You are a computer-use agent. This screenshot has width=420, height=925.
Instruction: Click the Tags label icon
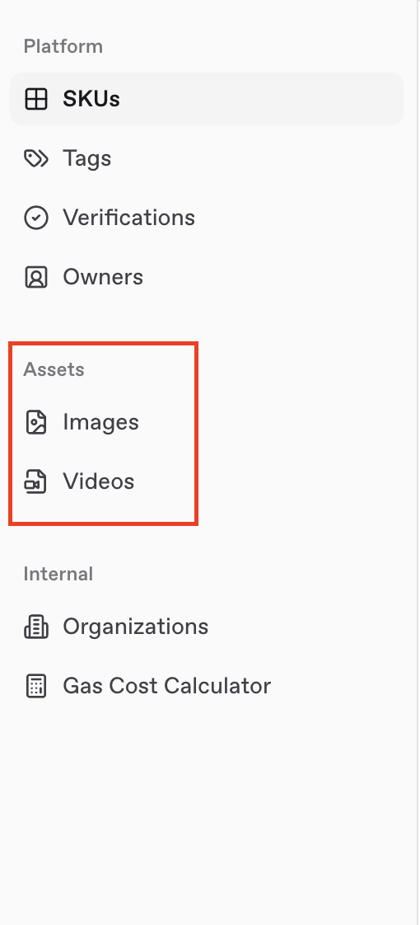36,158
